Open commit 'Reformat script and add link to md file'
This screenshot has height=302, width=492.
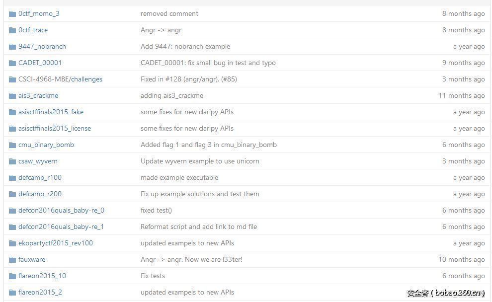coord(198,227)
